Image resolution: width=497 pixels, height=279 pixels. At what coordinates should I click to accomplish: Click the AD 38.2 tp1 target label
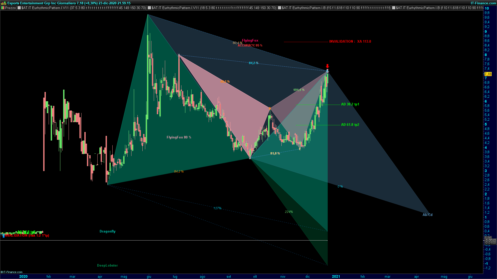click(x=350, y=104)
